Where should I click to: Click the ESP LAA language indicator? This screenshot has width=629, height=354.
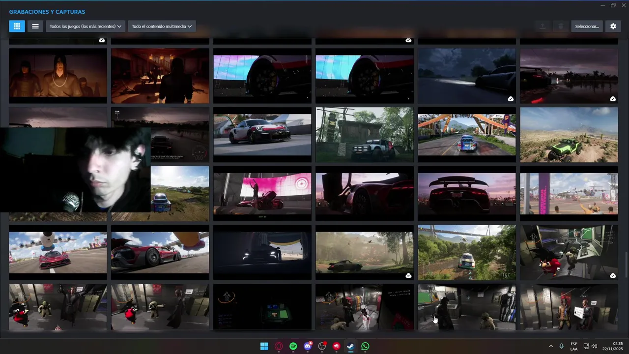click(574, 346)
